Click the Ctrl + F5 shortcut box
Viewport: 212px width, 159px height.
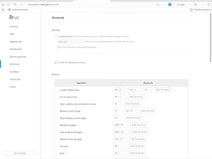[120, 139]
